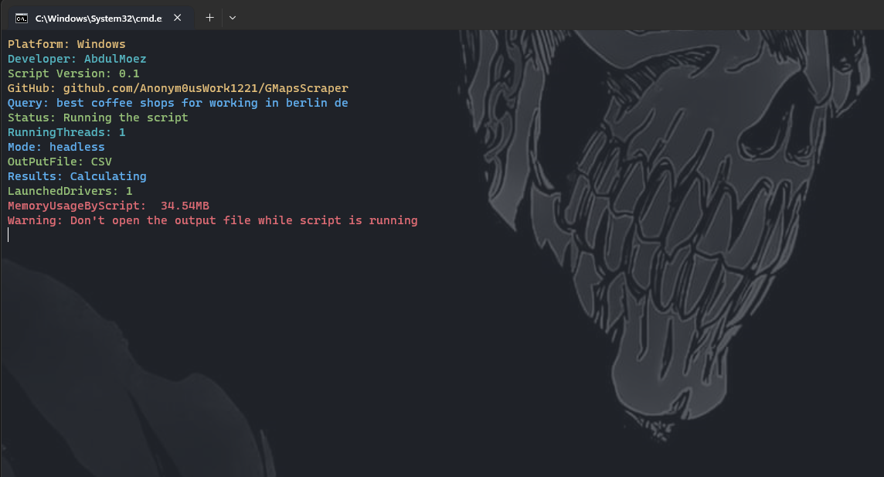Click the 'Query: best coffee shops' line

pos(178,103)
